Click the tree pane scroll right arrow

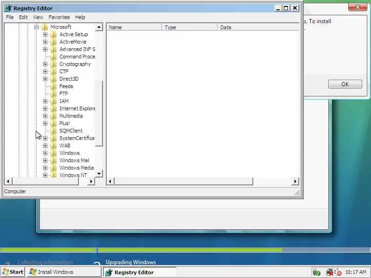point(91,182)
